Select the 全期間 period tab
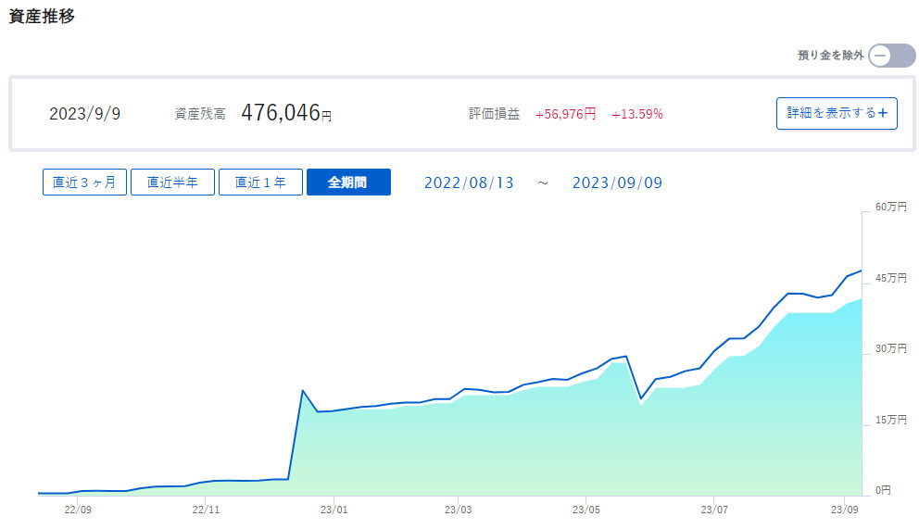919x529 pixels. click(x=348, y=183)
